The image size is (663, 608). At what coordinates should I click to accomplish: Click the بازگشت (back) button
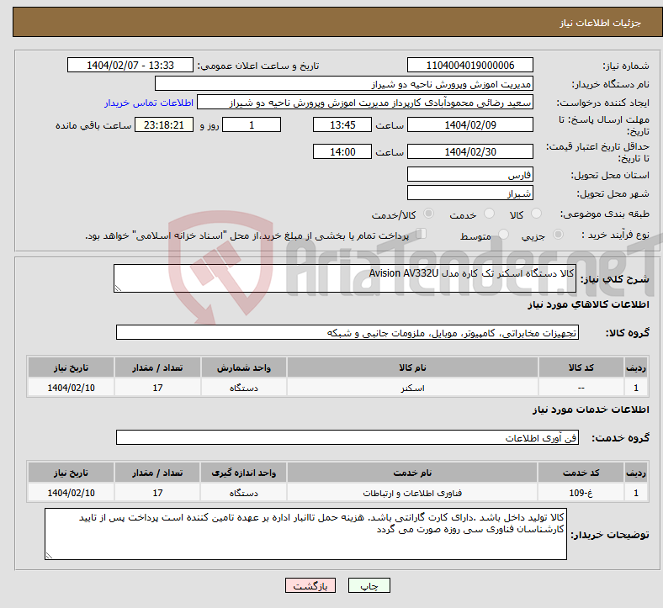(310, 585)
